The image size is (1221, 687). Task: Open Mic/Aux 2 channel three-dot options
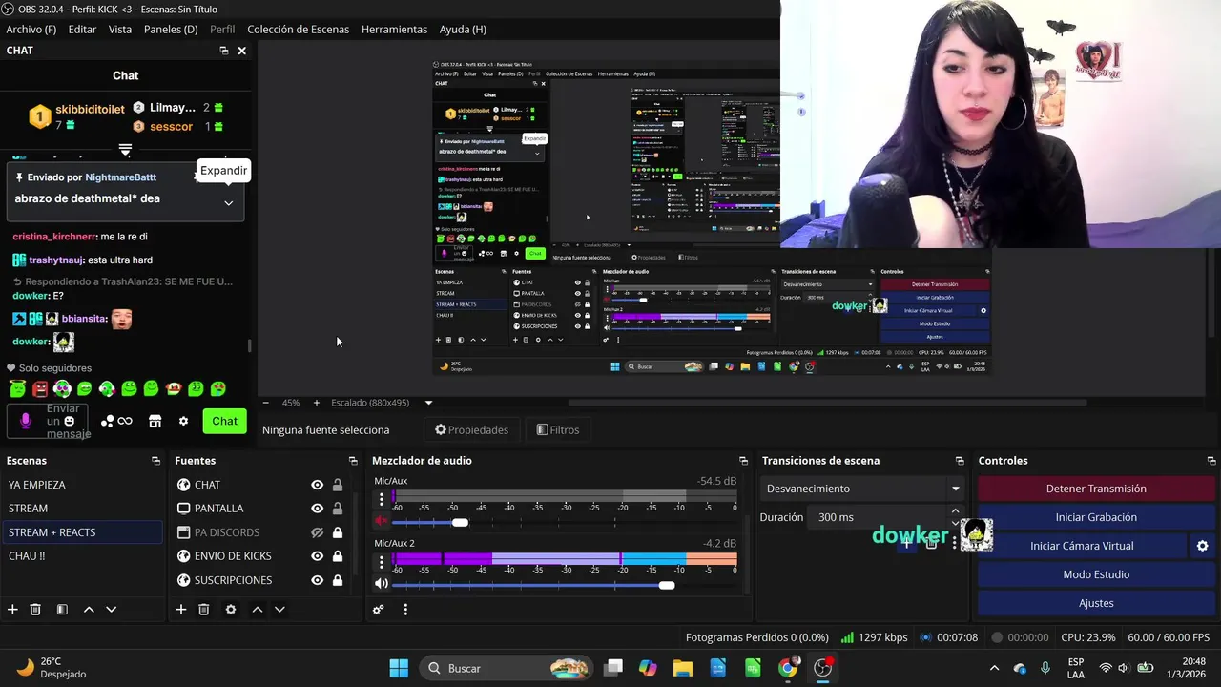[x=382, y=560]
